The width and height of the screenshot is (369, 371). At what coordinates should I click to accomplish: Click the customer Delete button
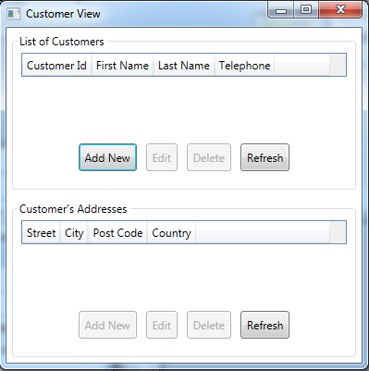click(209, 157)
